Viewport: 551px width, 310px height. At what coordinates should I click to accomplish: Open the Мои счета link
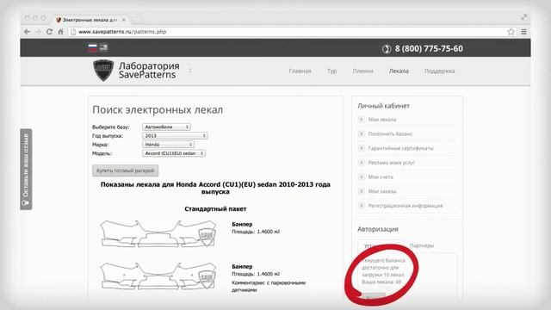pyautogui.click(x=381, y=177)
